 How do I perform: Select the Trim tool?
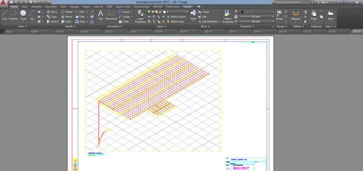point(80,12)
